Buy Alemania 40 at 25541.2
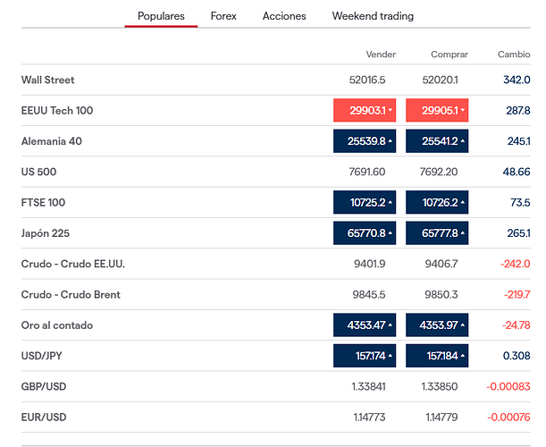This screenshot has height=447, width=546. coord(437,141)
